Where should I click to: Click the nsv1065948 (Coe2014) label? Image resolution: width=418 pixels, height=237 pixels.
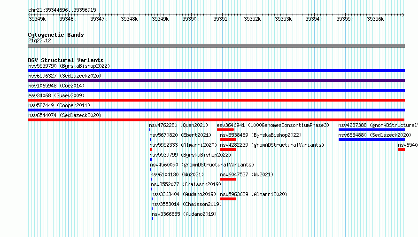[x=56, y=86]
